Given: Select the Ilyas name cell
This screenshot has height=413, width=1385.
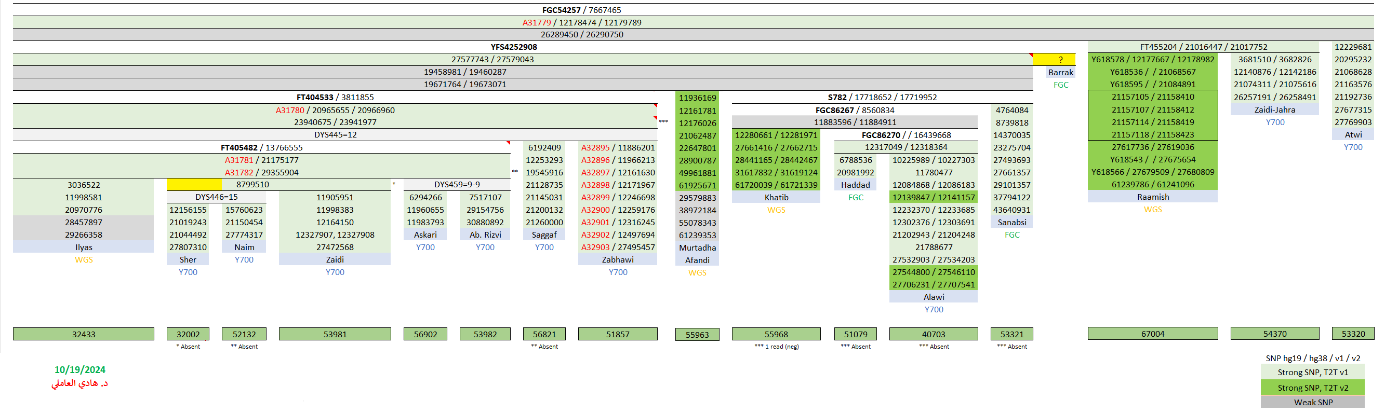Looking at the screenshot, I should 83,247.
